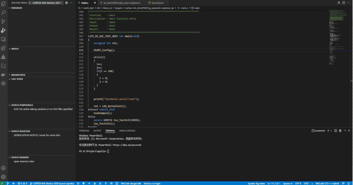Open the OUTPUT panel tab
The height and width of the screenshot is (185, 353).
pos(97,131)
